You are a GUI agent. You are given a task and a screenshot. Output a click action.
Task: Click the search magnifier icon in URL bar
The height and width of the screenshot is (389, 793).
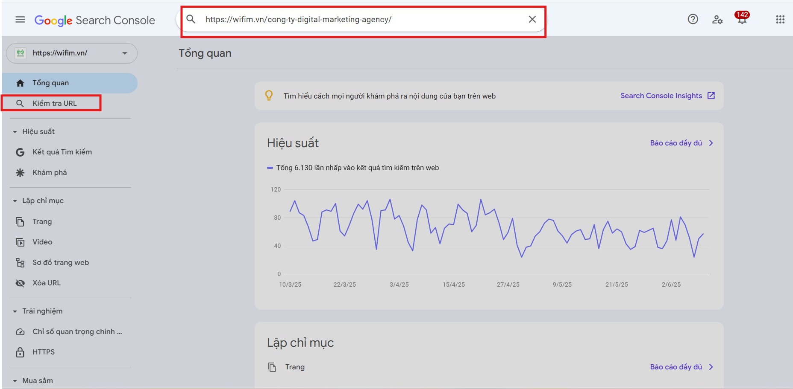tap(191, 19)
